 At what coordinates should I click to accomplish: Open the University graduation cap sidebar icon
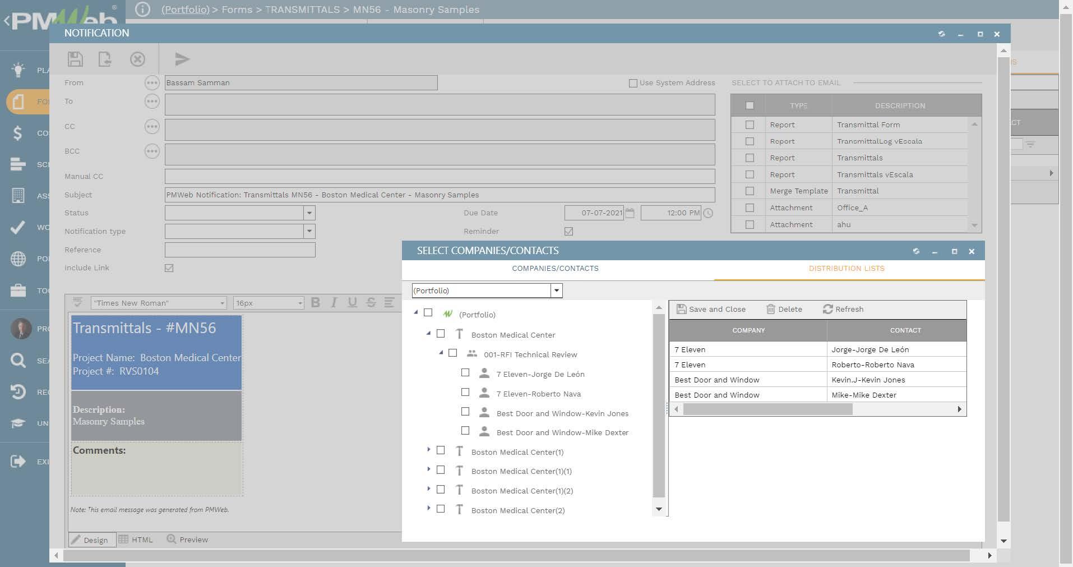[18, 423]
